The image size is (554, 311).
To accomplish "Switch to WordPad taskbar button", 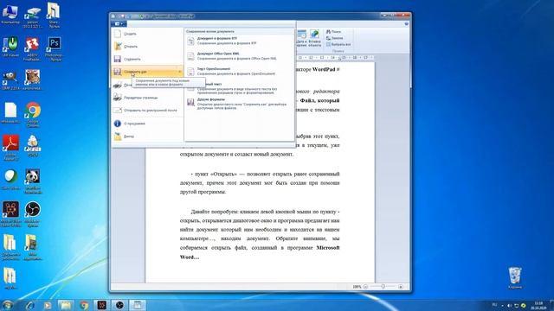I will 138,305.
